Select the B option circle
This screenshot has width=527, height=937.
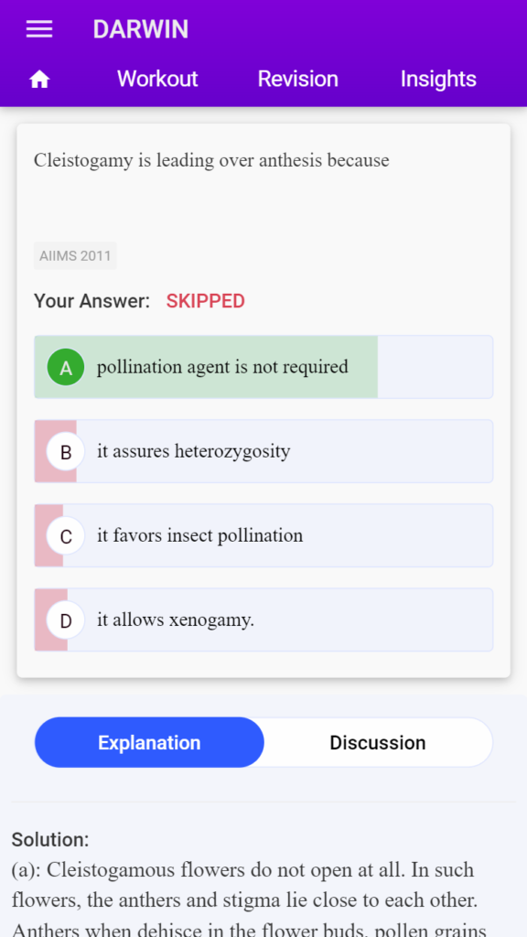point(66,452)
